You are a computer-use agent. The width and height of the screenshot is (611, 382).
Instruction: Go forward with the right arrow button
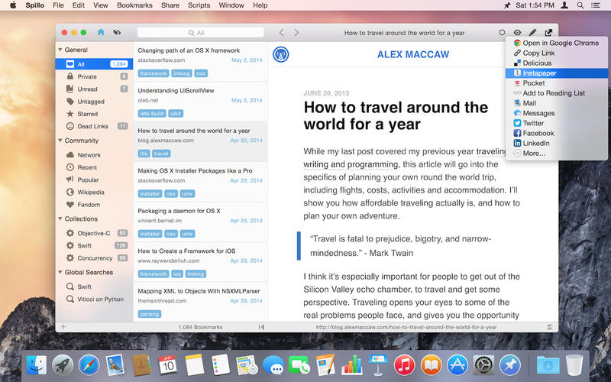pyautogui.click(x=296, y=33)
